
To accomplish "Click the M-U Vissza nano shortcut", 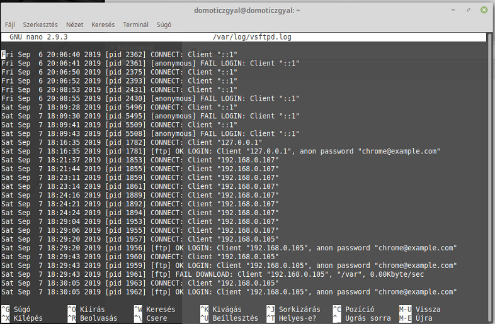I will pos(419,310).
